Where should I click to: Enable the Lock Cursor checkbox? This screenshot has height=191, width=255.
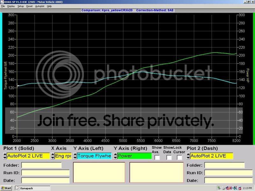tap(179, 157)
